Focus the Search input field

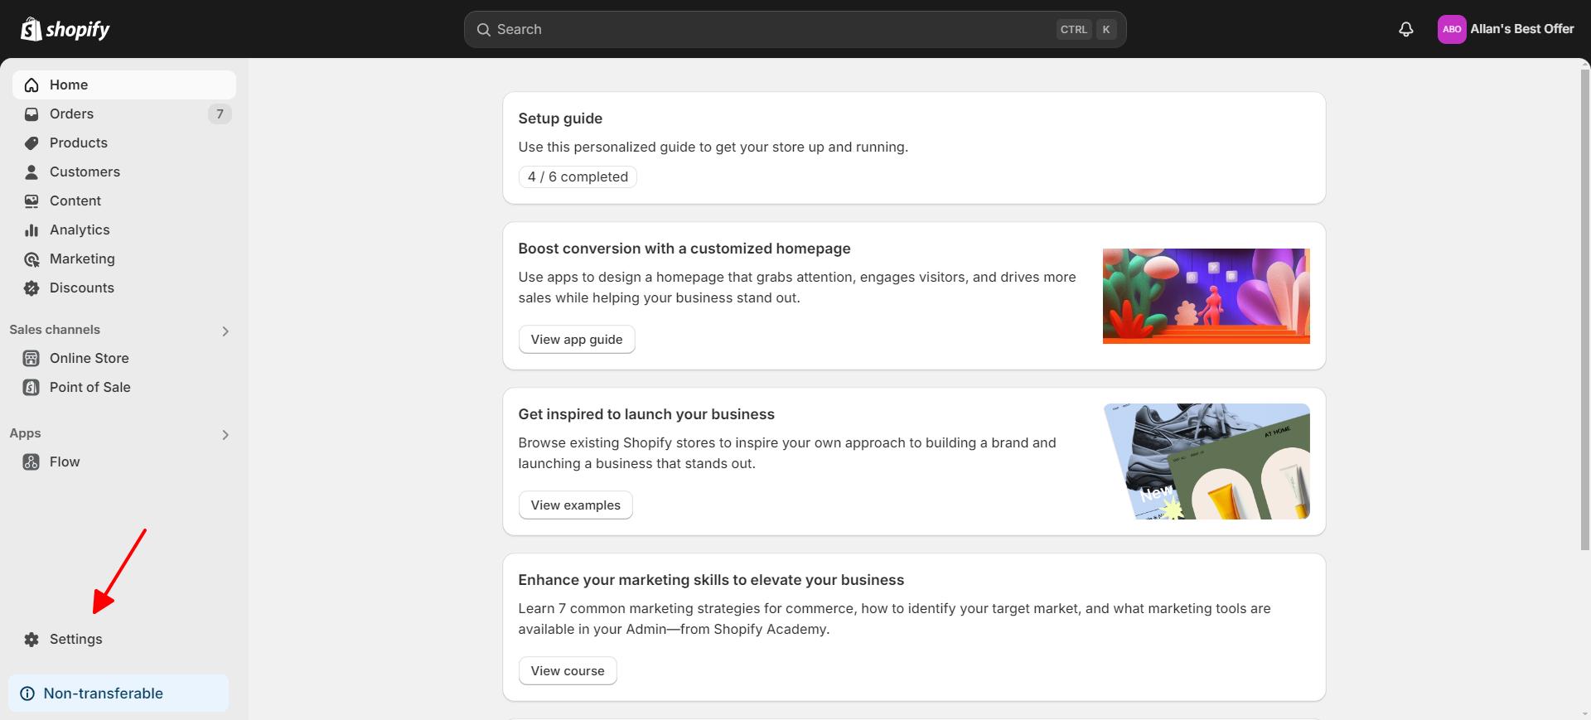(771, 30)
